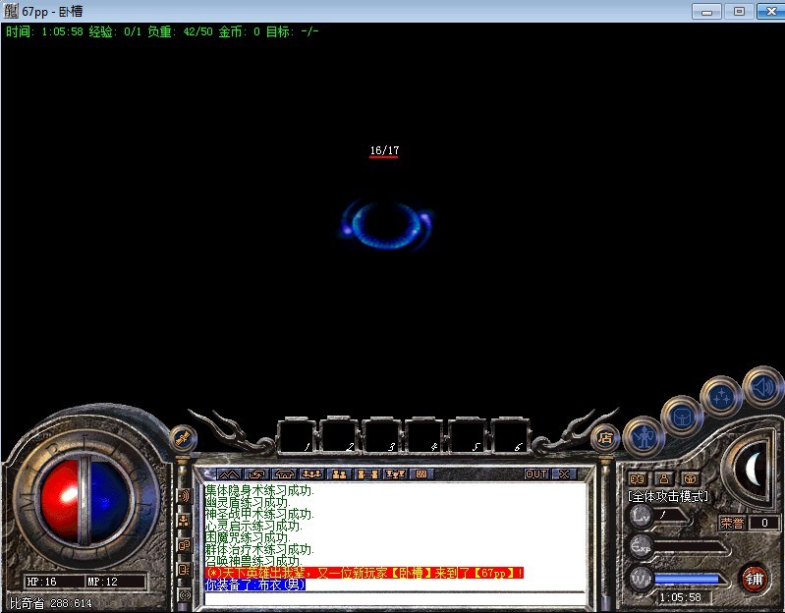
Task: Click the MP:12 readout
Action: click(102, 582)
